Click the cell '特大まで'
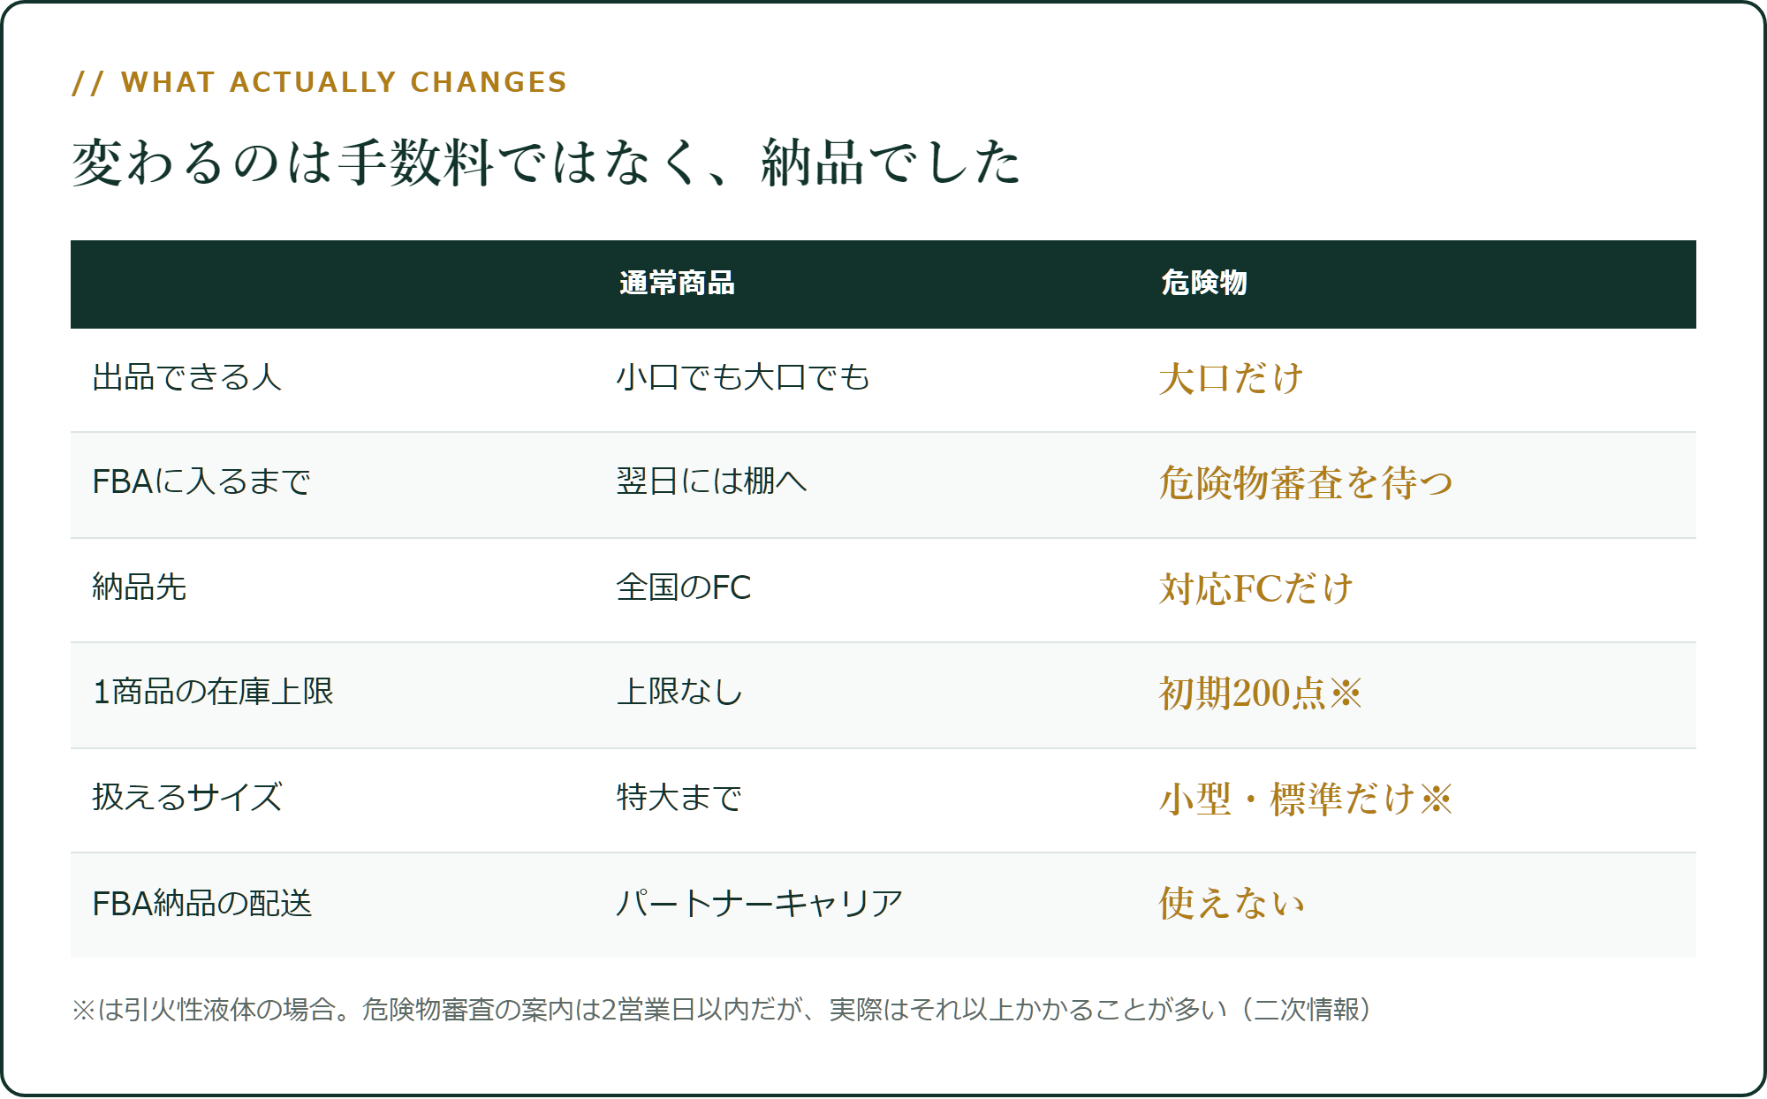This screenshot has width=1767, height=1099. coord(679,797)
